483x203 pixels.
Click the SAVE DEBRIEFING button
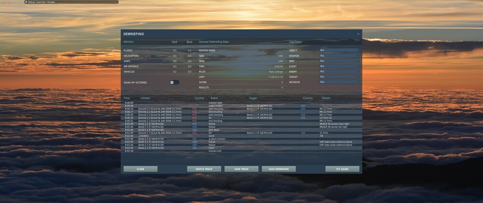[279, 169]
